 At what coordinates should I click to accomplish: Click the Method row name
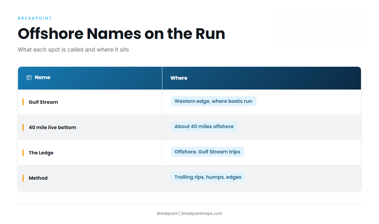pos(38,178)
